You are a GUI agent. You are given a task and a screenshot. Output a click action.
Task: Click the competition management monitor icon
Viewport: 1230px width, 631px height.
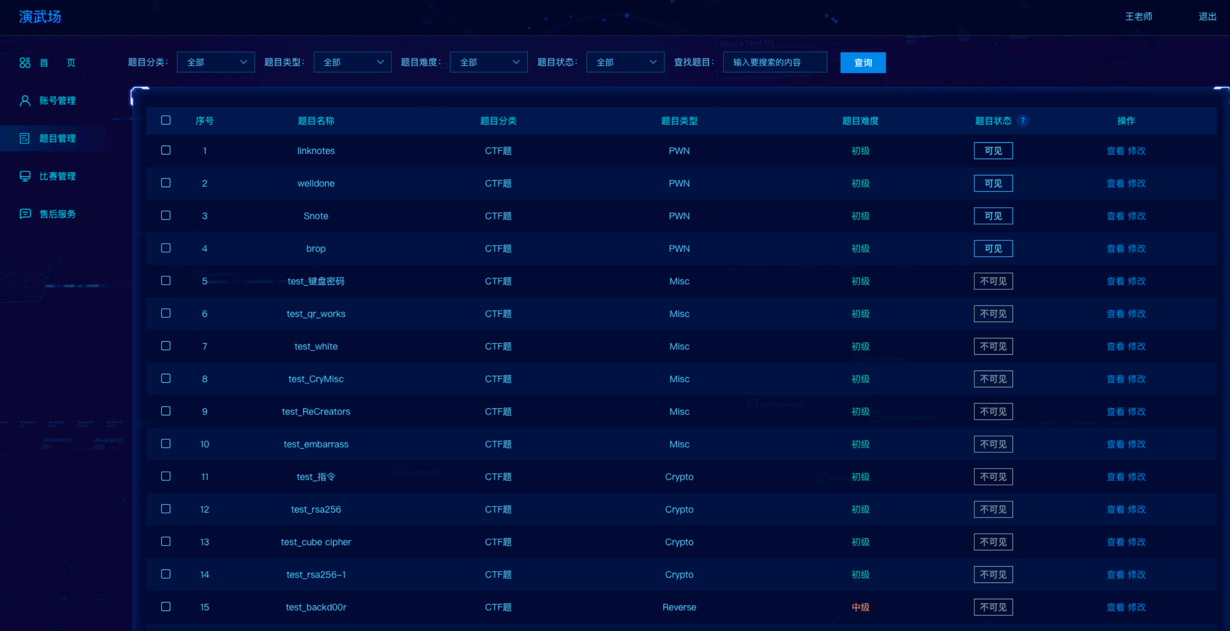pyautogui.click(x=25, y=176)
